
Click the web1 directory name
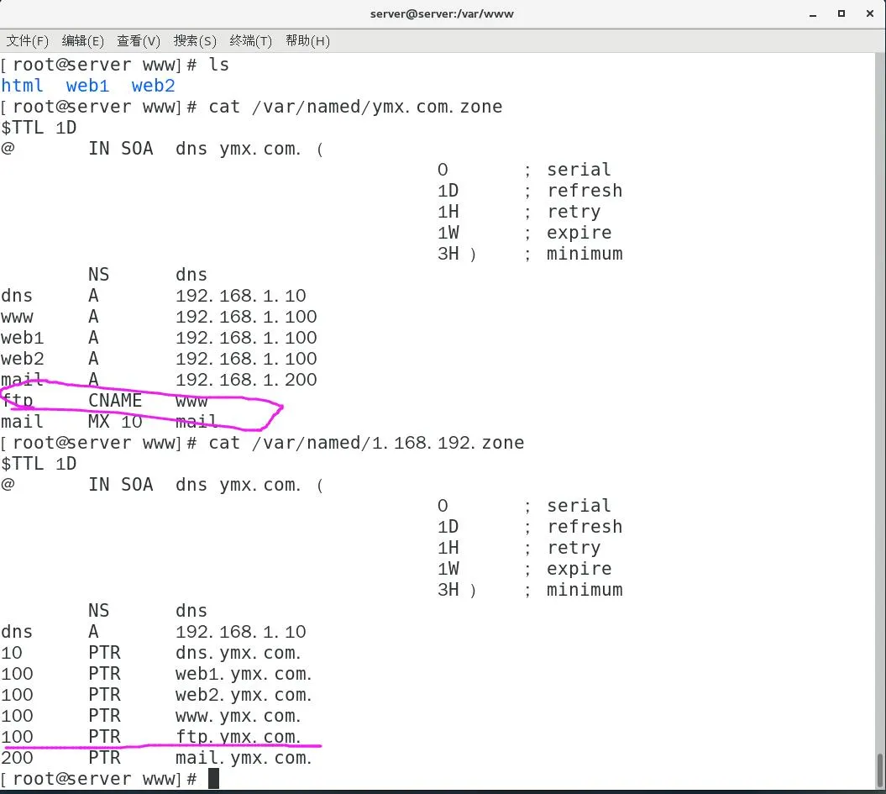87,86
